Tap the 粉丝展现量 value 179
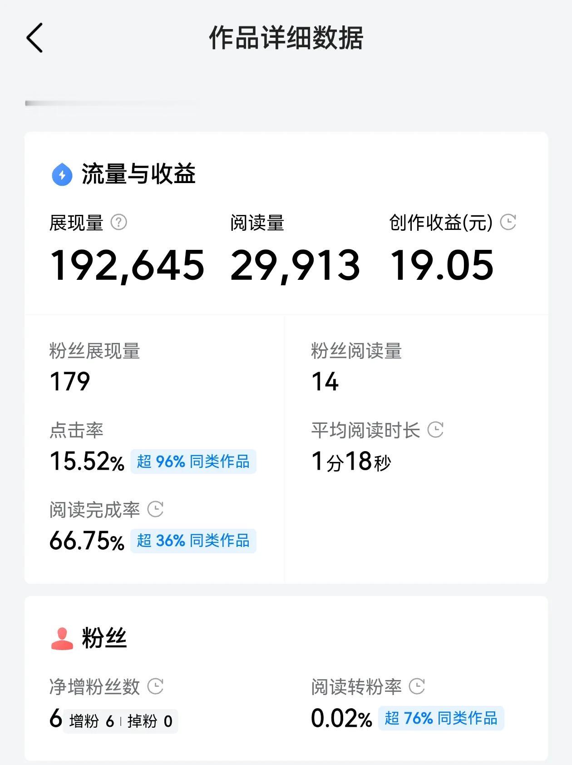This screenshot has height=765, width=572. [70, 381]
